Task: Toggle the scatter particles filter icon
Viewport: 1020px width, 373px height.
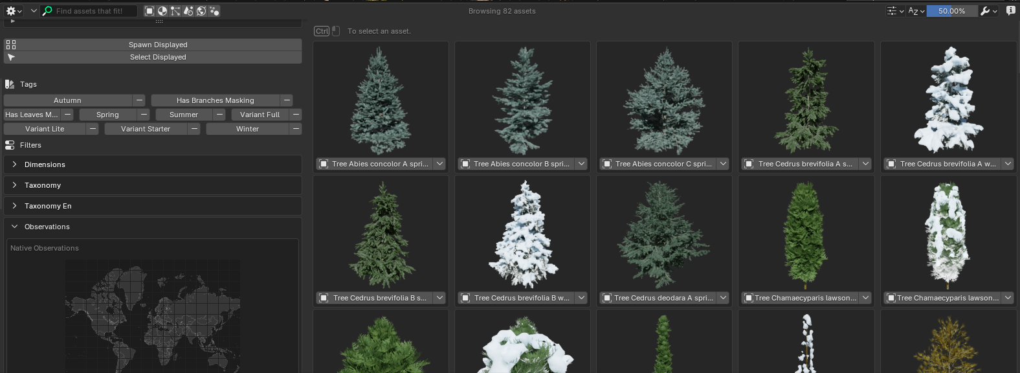Action: point(188,11)
